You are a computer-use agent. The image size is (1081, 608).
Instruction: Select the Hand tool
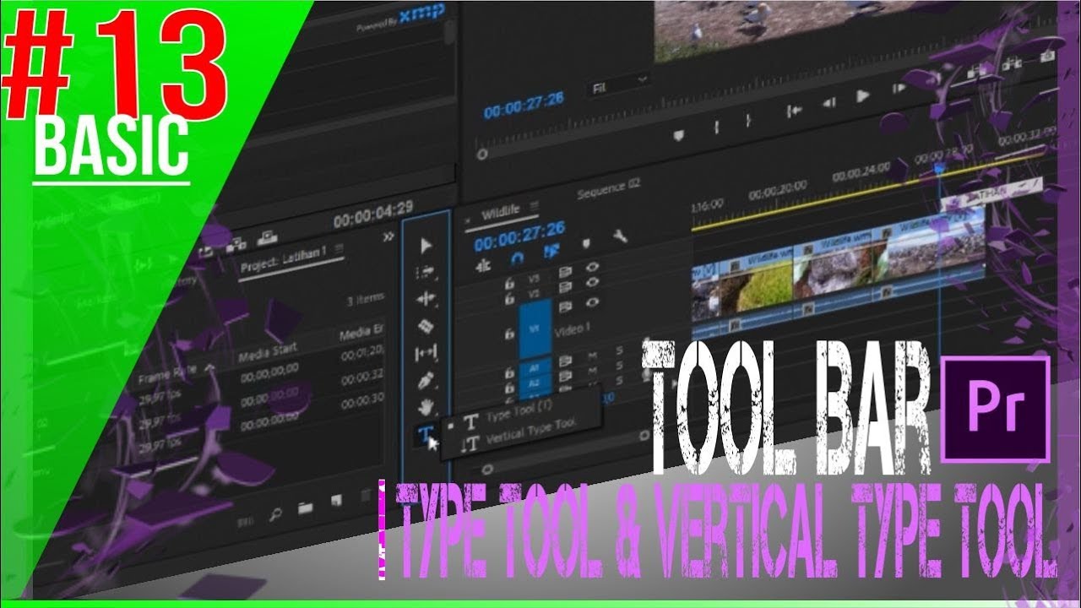point(426,407)
